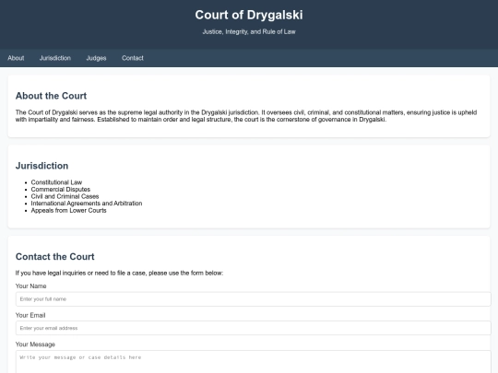Focus the Your Email input field
Screen dimensions: 498x373
[253, 328]
